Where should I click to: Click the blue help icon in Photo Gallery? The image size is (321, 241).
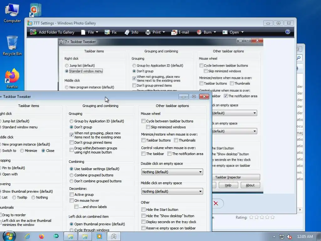tap(288, 32)
